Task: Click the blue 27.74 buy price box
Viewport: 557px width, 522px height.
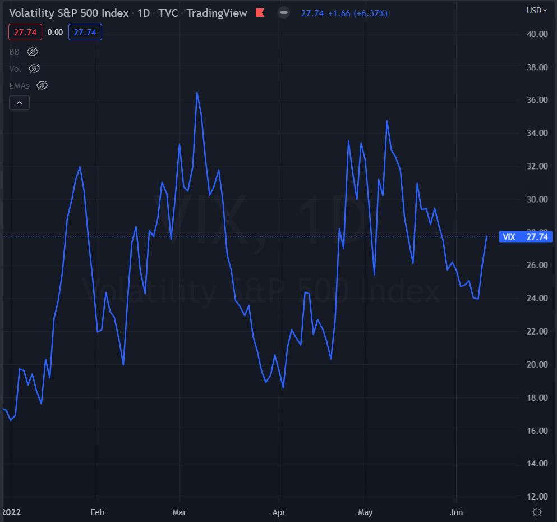Action: [x=85, y=33]
